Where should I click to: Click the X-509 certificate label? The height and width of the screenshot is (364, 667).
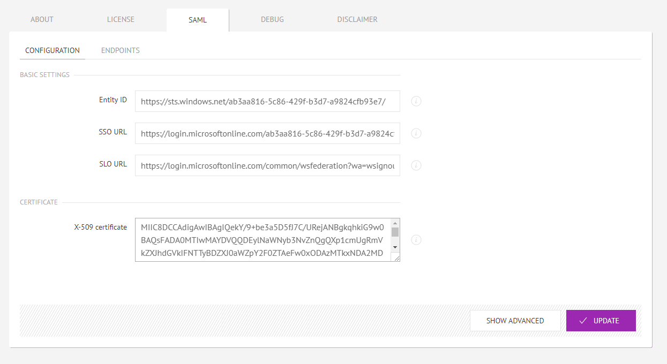[101, 227]
